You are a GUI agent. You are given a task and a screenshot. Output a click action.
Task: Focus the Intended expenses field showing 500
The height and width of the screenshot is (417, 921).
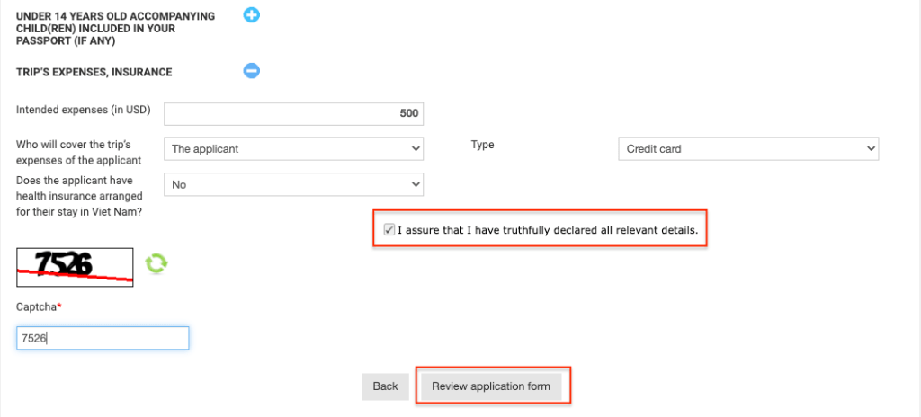[294, 113]
